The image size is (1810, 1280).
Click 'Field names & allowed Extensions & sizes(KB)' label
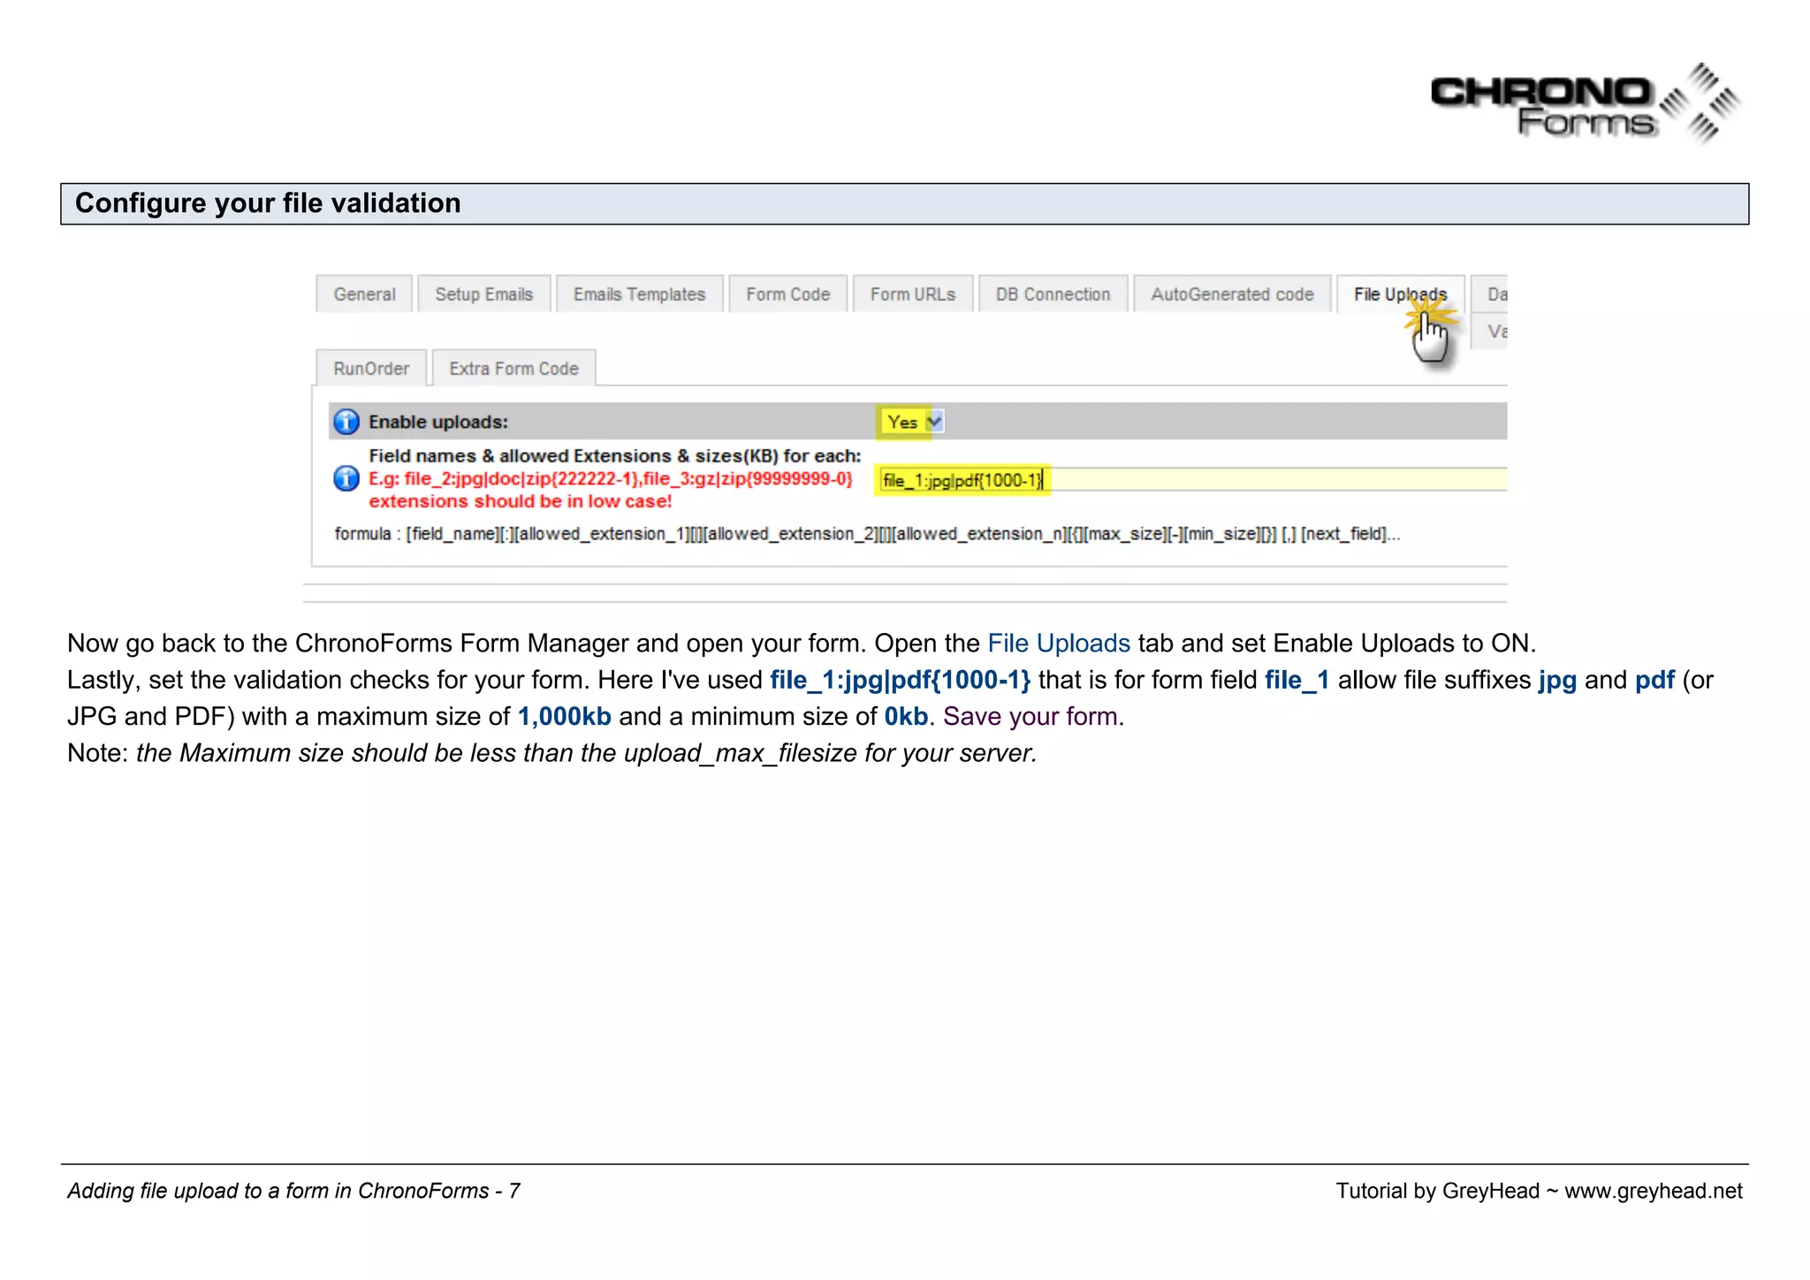[x=615, y=455]
